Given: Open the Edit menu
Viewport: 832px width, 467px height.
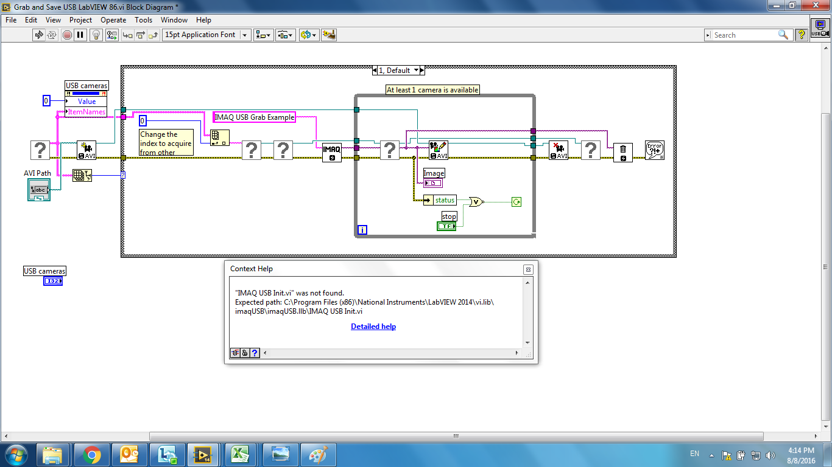Looking at the screenshot, I should coord(31,20).
